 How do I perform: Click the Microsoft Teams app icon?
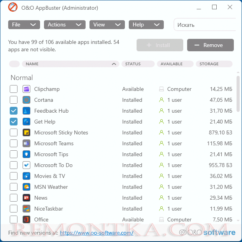pyautogui.click(x=26, y=143)
